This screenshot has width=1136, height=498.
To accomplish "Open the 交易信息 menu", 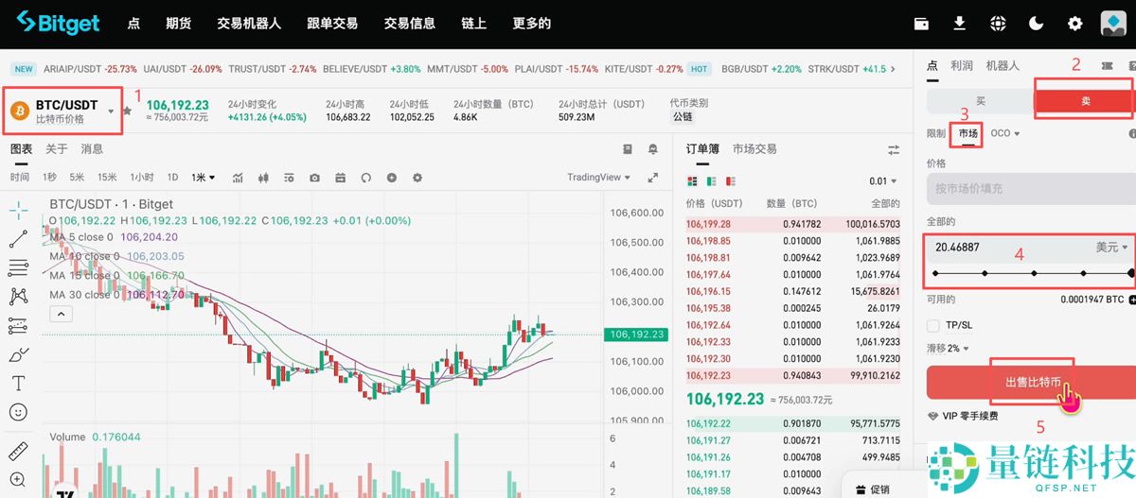I will click(x=409, y=24).
